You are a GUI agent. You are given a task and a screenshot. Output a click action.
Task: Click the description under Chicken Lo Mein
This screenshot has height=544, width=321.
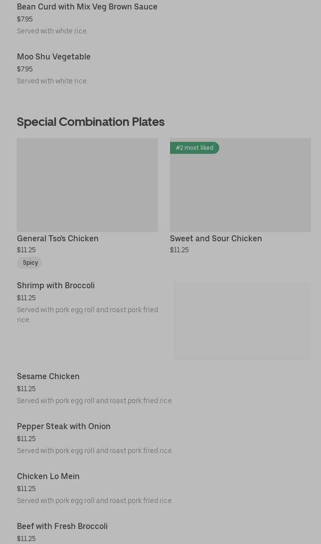pos(95,501)
